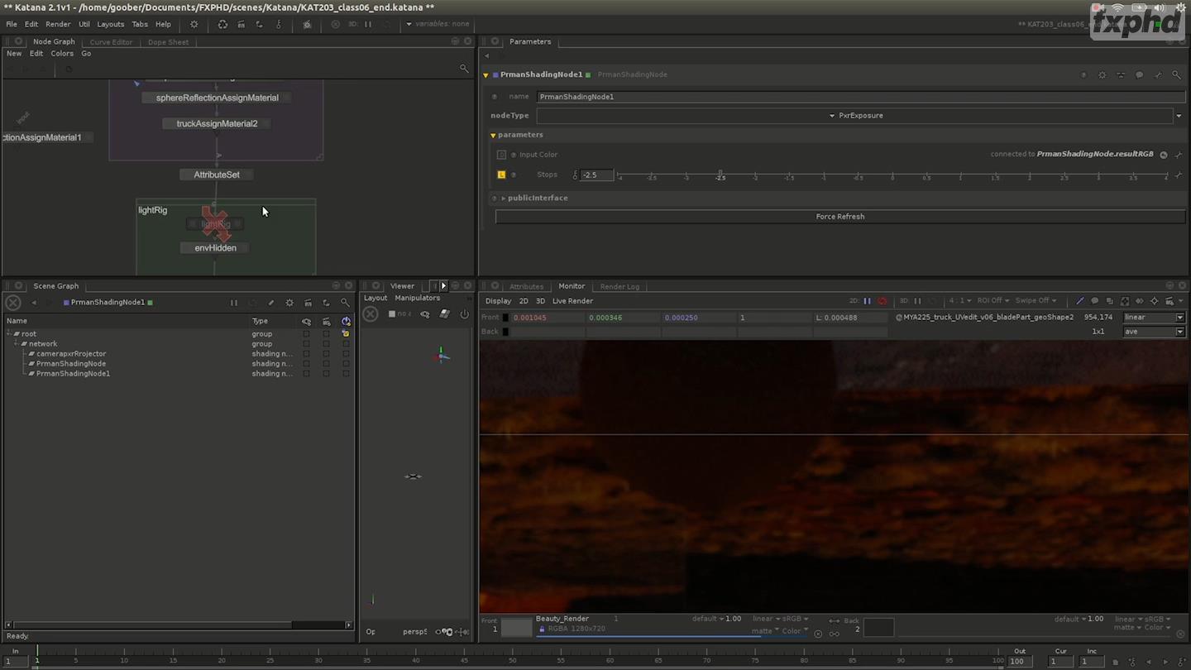Open the Swipe Off dropdown
This screenshot has width=1191, height=670.
click(1036, 301)
